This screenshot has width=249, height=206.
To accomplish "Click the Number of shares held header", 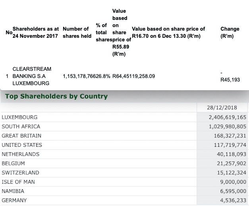I will [x=77, y=33].
